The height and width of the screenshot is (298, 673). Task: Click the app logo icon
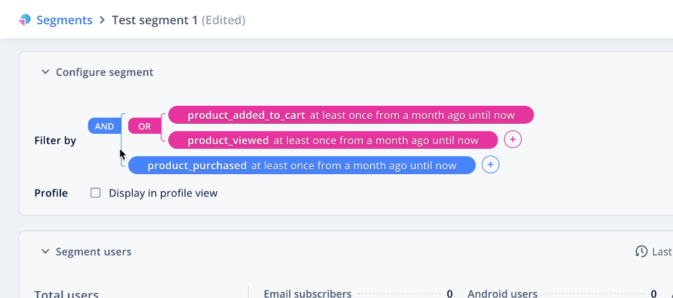(25, 20)
